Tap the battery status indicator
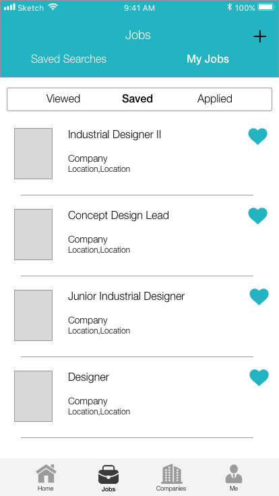 [266, 7]
